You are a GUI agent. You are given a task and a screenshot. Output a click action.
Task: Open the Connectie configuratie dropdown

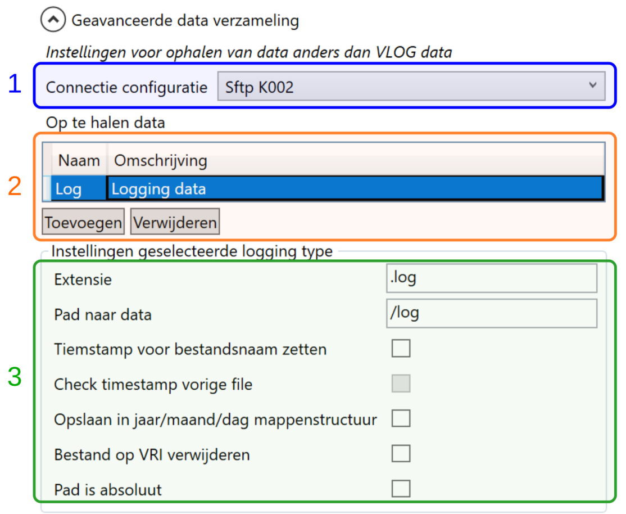411,87
